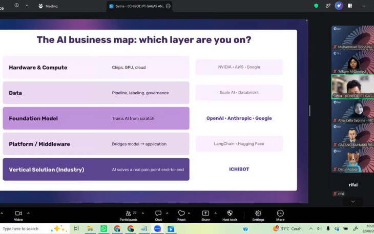Open the Satria tab's more options ellipsis
The height and width of the screenshot is (234, 374).
pyautogui.click(x=168, y=6)
